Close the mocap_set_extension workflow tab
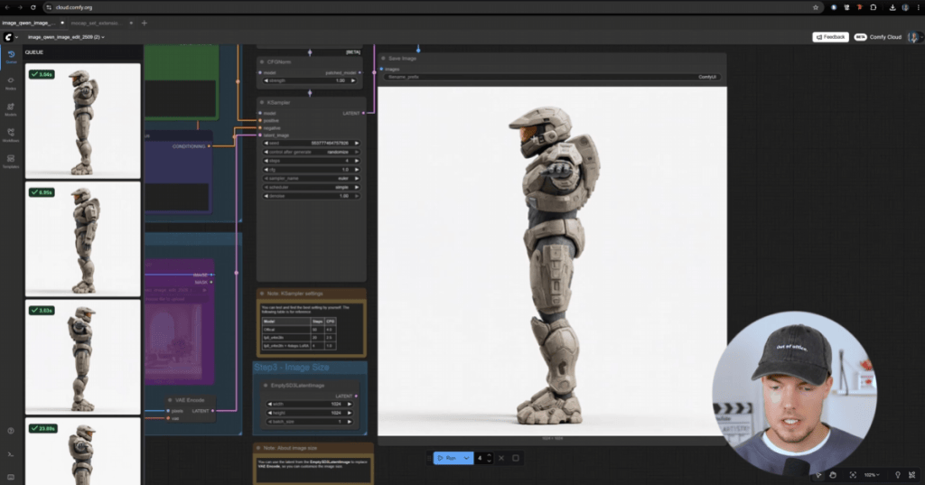This screenshot has width=925, height=485. [x=131, y=23]
